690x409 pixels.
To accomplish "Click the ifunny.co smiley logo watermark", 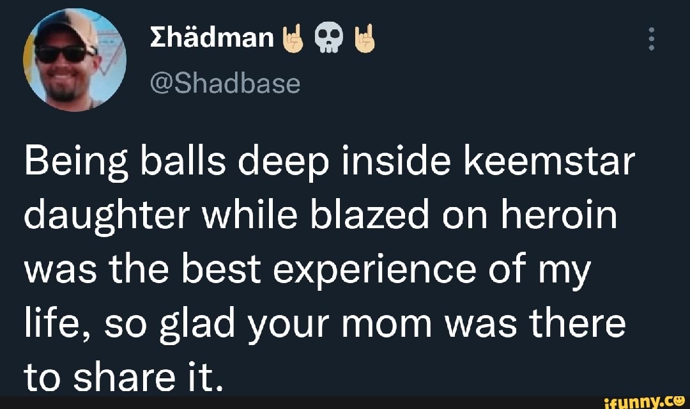I will (x=677, y=403).
